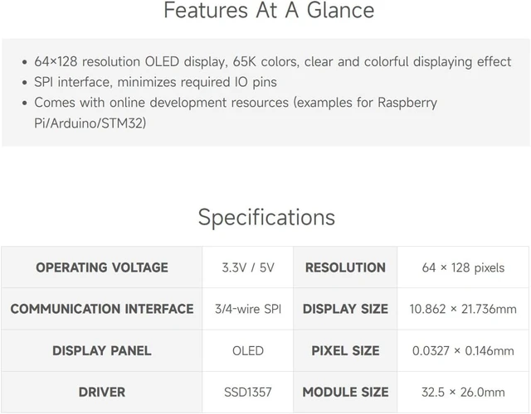Click the DRIVER label cell
The image size is (531, 414).
pos(102,392)
